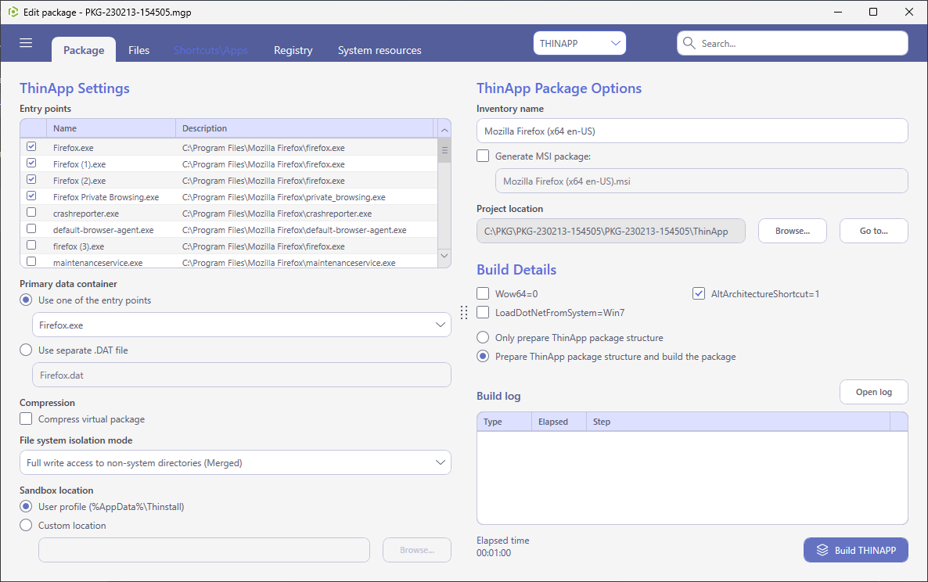Screen dimensions: 928x582
Task: Click the Open log button
Action: (x=873, y=392)
